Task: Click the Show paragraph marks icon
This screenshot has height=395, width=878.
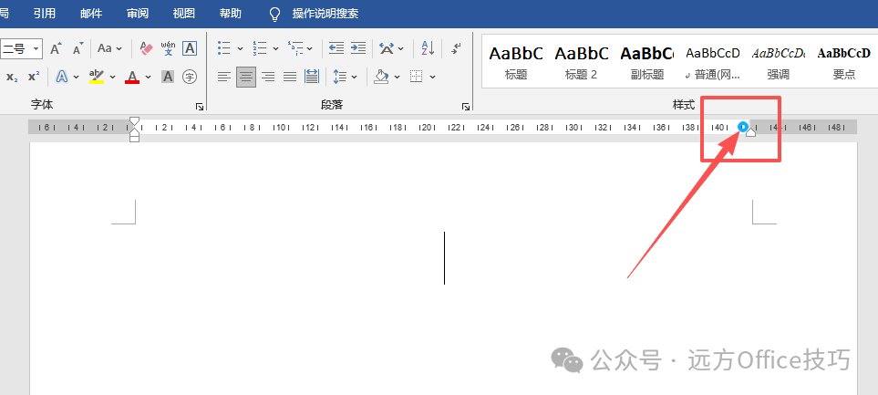Action: 457,48
